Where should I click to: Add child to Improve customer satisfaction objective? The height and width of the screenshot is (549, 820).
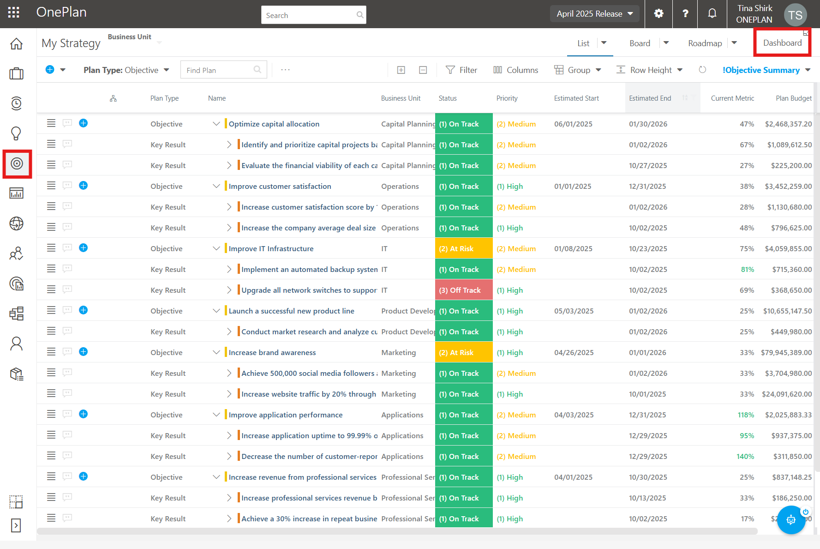coord(84,186)
